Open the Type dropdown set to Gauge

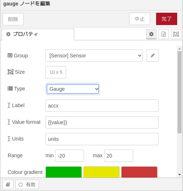pos(73,89)
